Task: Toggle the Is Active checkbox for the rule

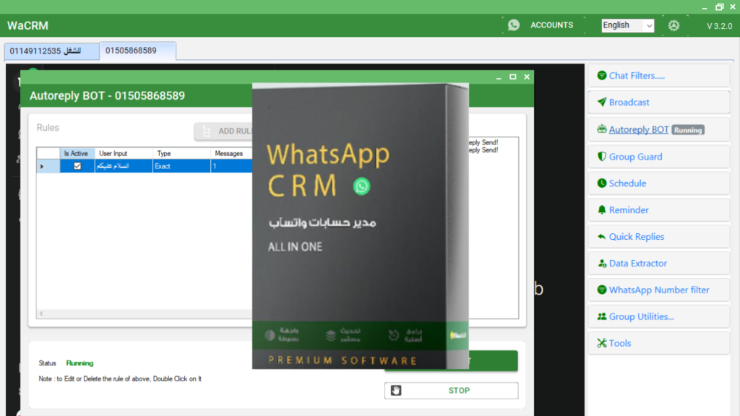Action: point(77,165)
